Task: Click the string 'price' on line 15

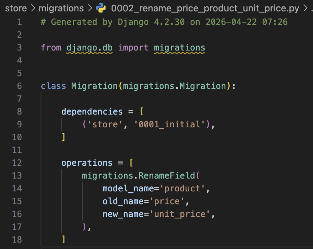Action: click(x=167, y=201)
